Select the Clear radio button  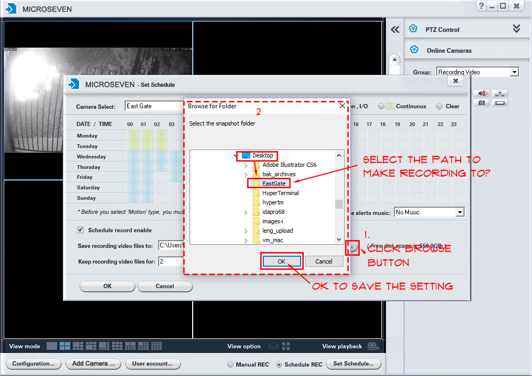tap(439, 106)
